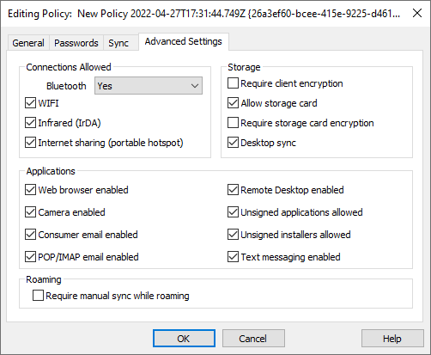This screenshot has width=431, height=355.
Task: Open the Passwords tab
Action: click(76, 43)
